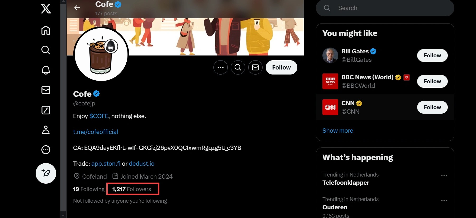Image resolution: width=476 pixels, height=218 pixels.
Task: Follow Bill Gates
Action: click(x=432, y=55)
